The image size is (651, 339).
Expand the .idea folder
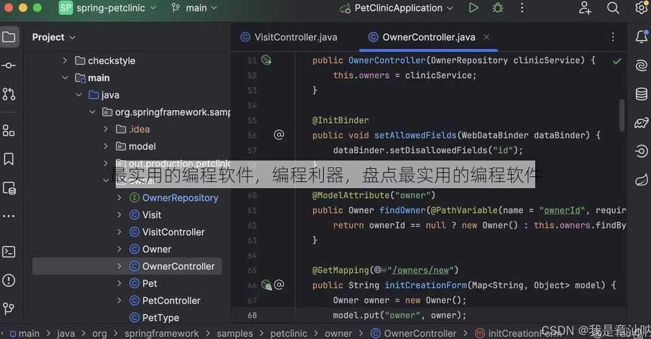tap(106, 129)
